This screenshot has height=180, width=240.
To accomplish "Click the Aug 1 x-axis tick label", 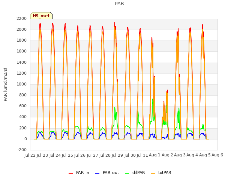I will click(154, 155).
